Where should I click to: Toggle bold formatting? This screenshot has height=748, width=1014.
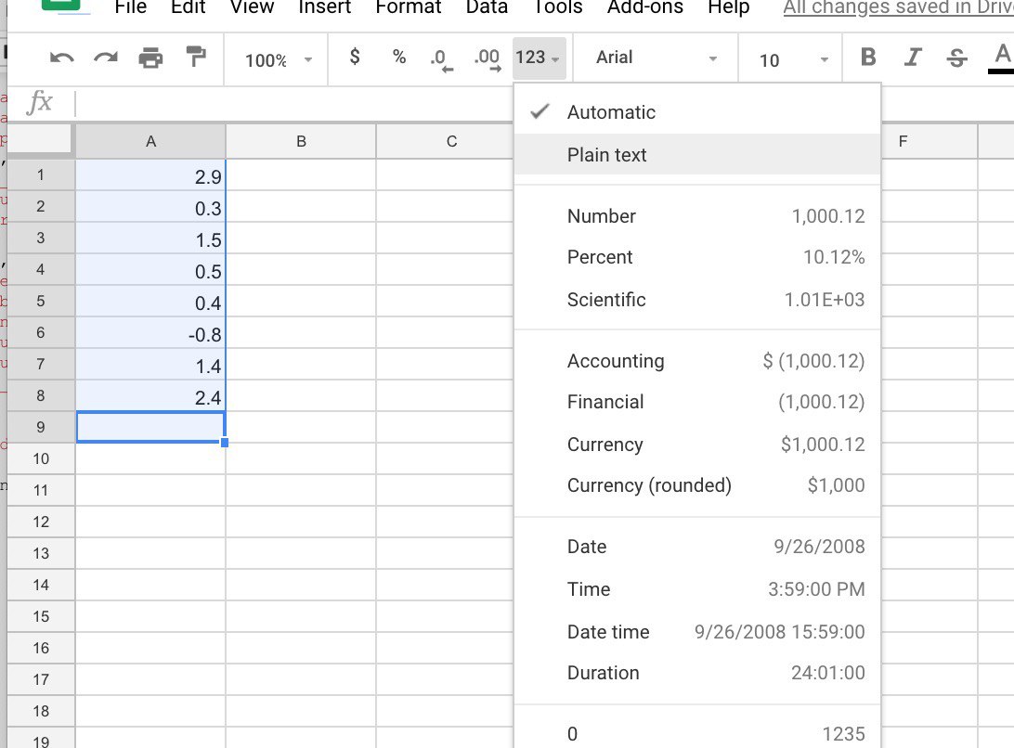point(868,58)
